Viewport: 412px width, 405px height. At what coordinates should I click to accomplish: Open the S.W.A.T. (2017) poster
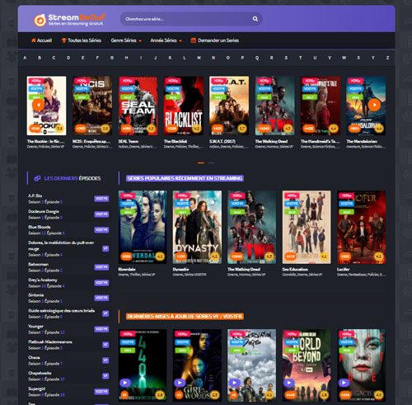pos(229,106)
